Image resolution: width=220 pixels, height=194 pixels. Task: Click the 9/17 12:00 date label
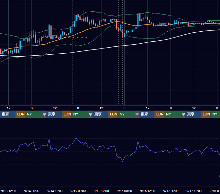tap(194, 191)
